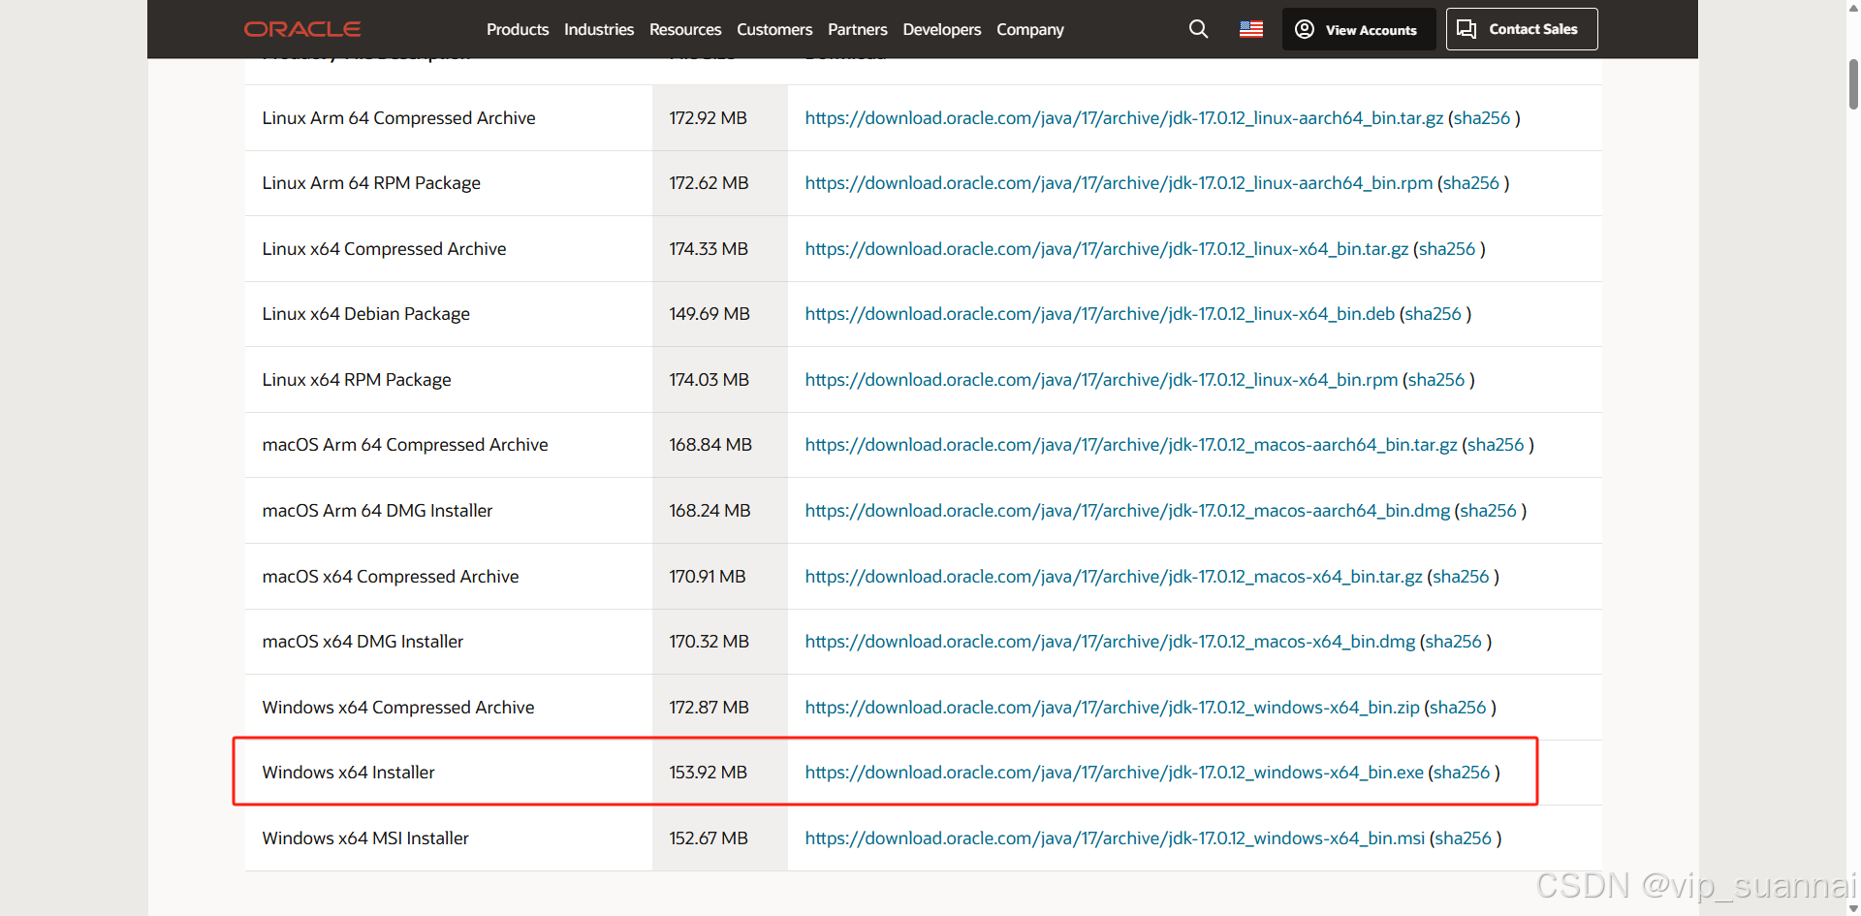Open sha256 for windows-x64 exe
The image size is (1861, 916).
[1462, 773]
